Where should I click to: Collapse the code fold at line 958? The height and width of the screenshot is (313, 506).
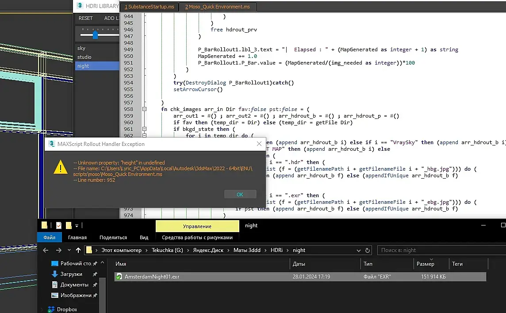pos(144,109)
